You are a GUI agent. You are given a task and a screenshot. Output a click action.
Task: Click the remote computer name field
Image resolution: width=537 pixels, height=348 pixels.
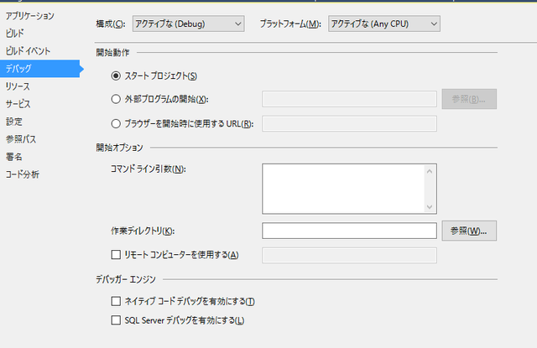point(349,255)
